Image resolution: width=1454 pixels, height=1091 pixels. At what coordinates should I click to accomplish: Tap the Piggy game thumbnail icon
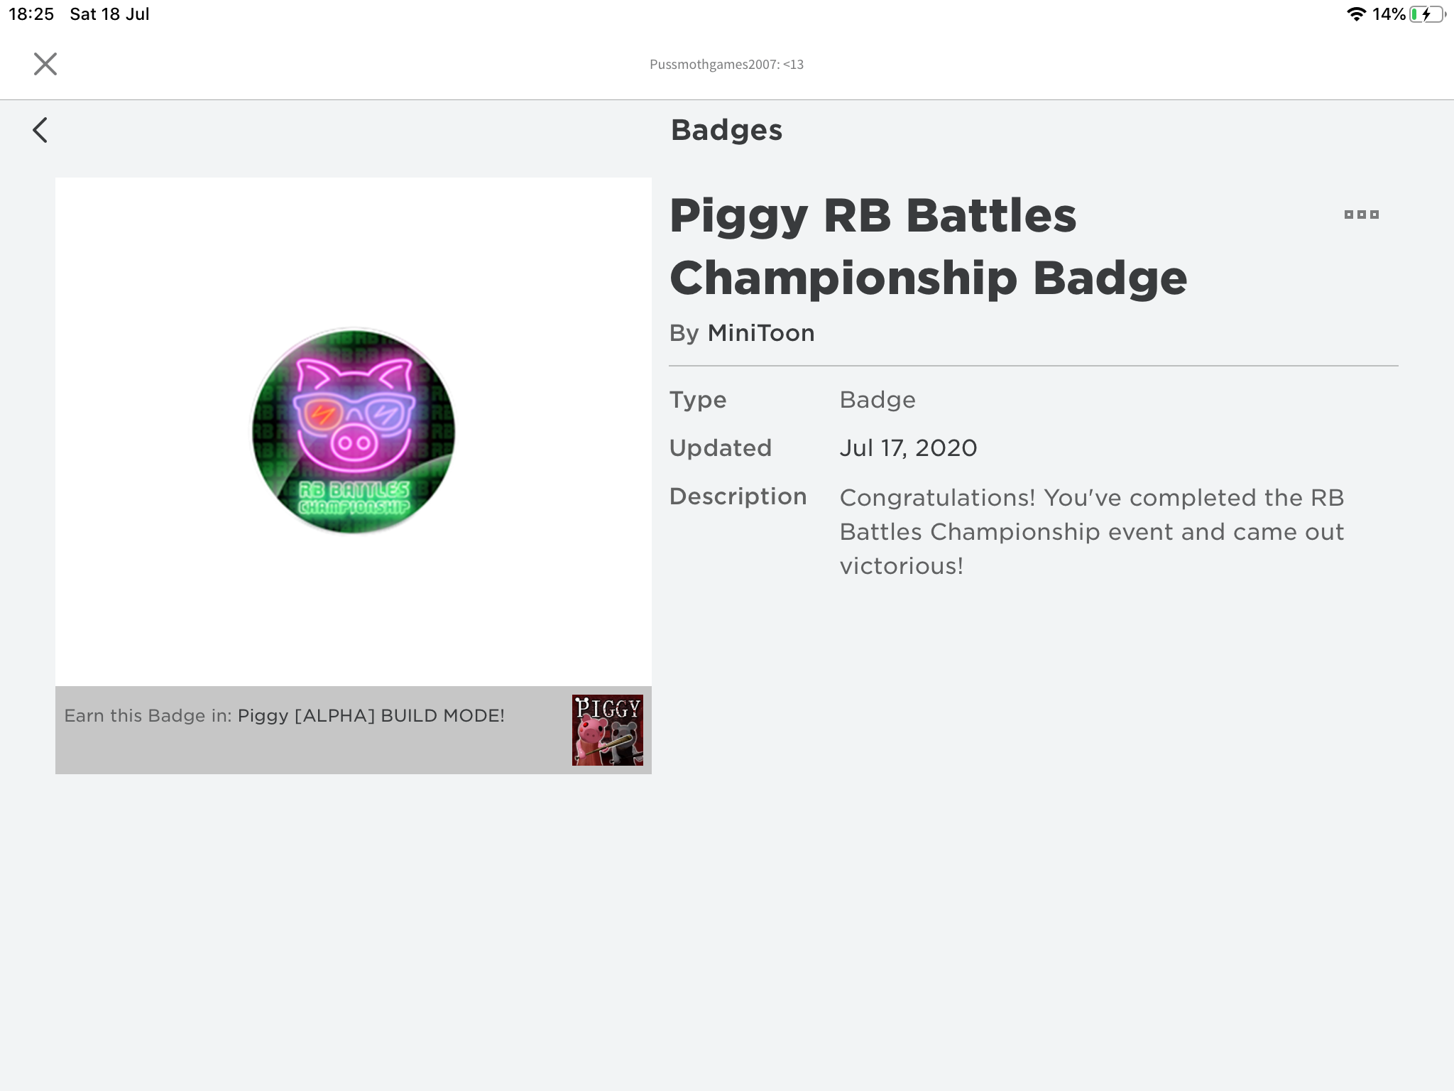(608, 730)
